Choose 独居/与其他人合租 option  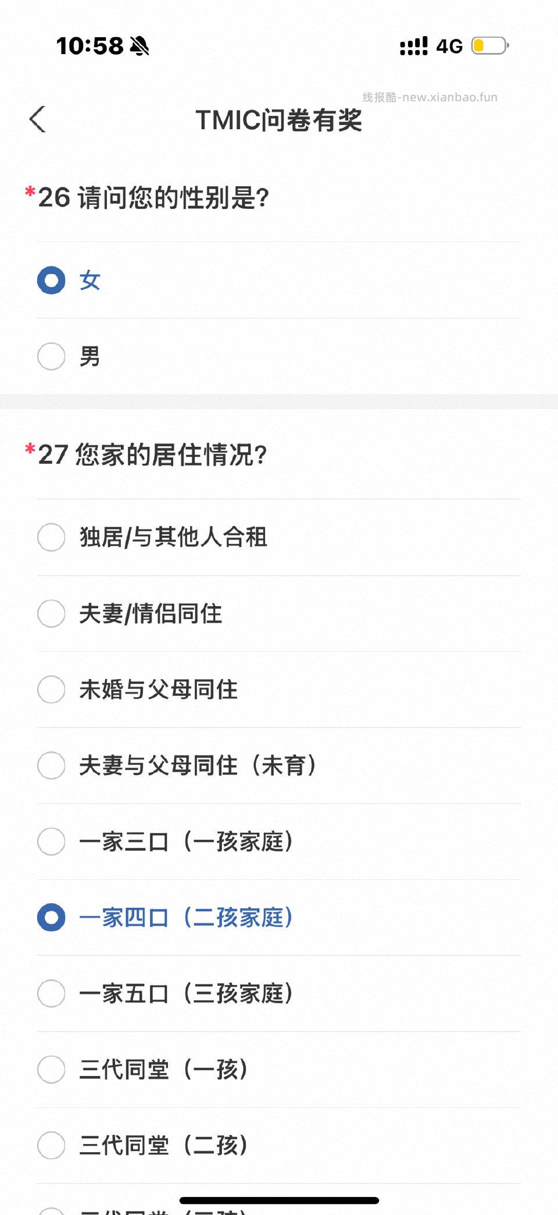pos(51,537)
